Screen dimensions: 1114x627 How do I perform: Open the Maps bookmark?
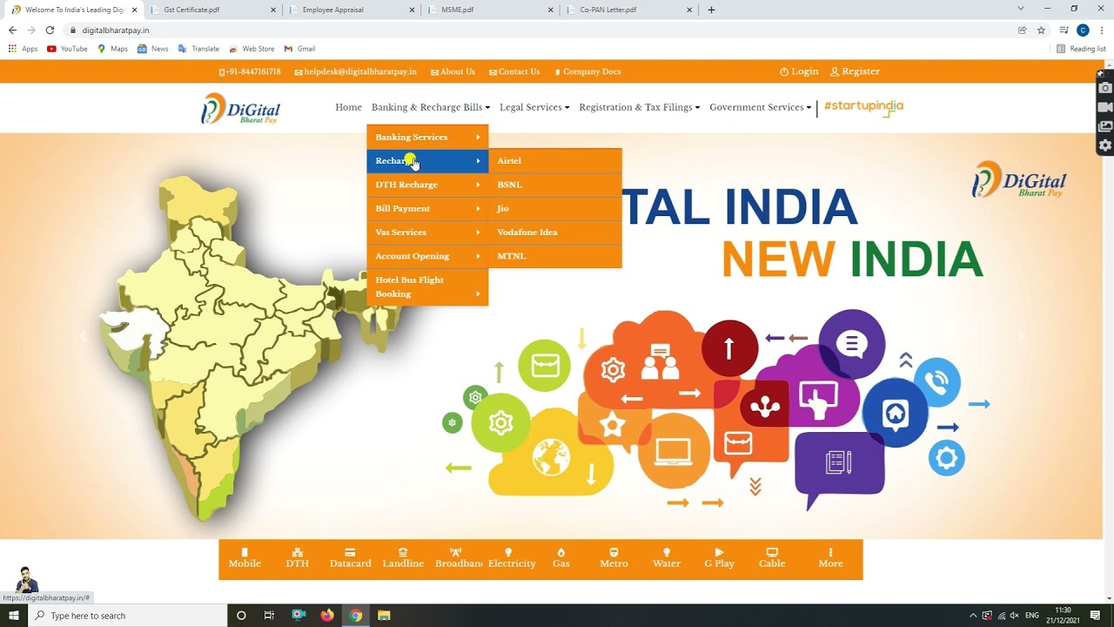(113, 49)
